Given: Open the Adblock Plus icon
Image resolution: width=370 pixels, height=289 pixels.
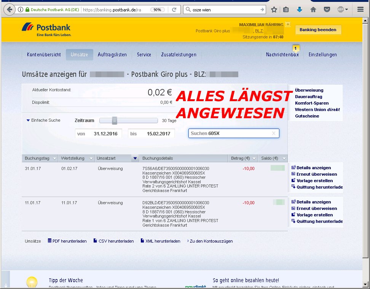Looking at the screenshot, I should [341, 10].
